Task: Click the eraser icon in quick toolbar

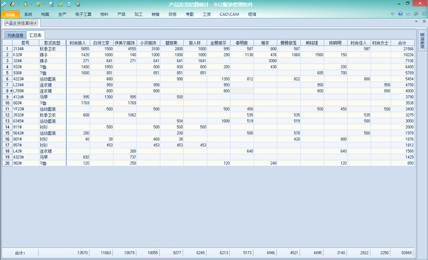Action: click(x=3, y=4)
